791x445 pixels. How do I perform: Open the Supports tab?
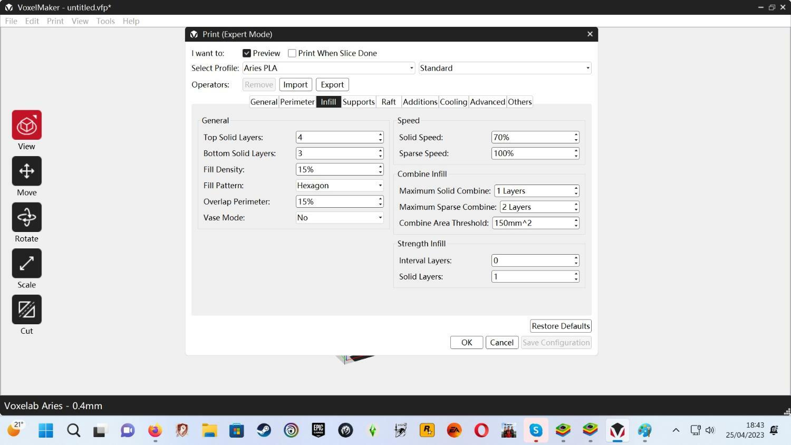359,102
